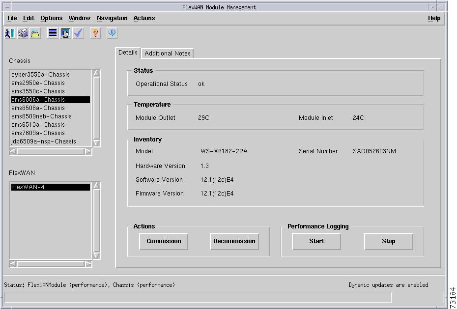Select ems6513a-Chassis in the Chassis list
The width and height of the screenshot is (457, 309).
51,125
